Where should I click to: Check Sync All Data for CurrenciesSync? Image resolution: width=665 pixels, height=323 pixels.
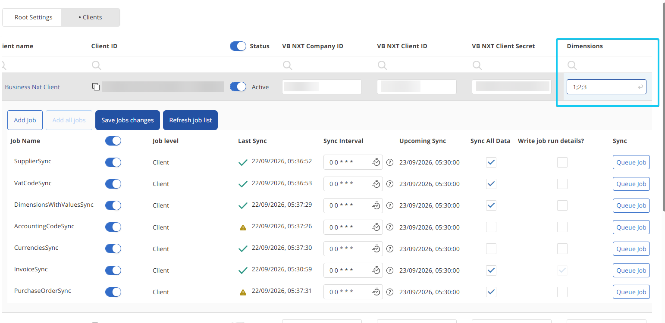coord(491,249)
